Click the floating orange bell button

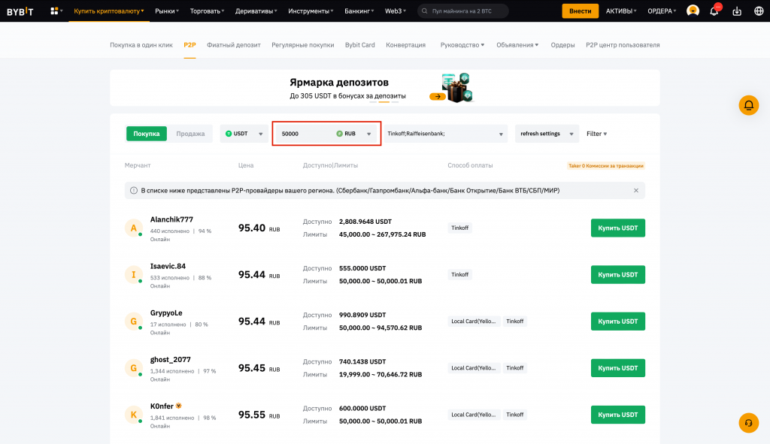[749, 105]
